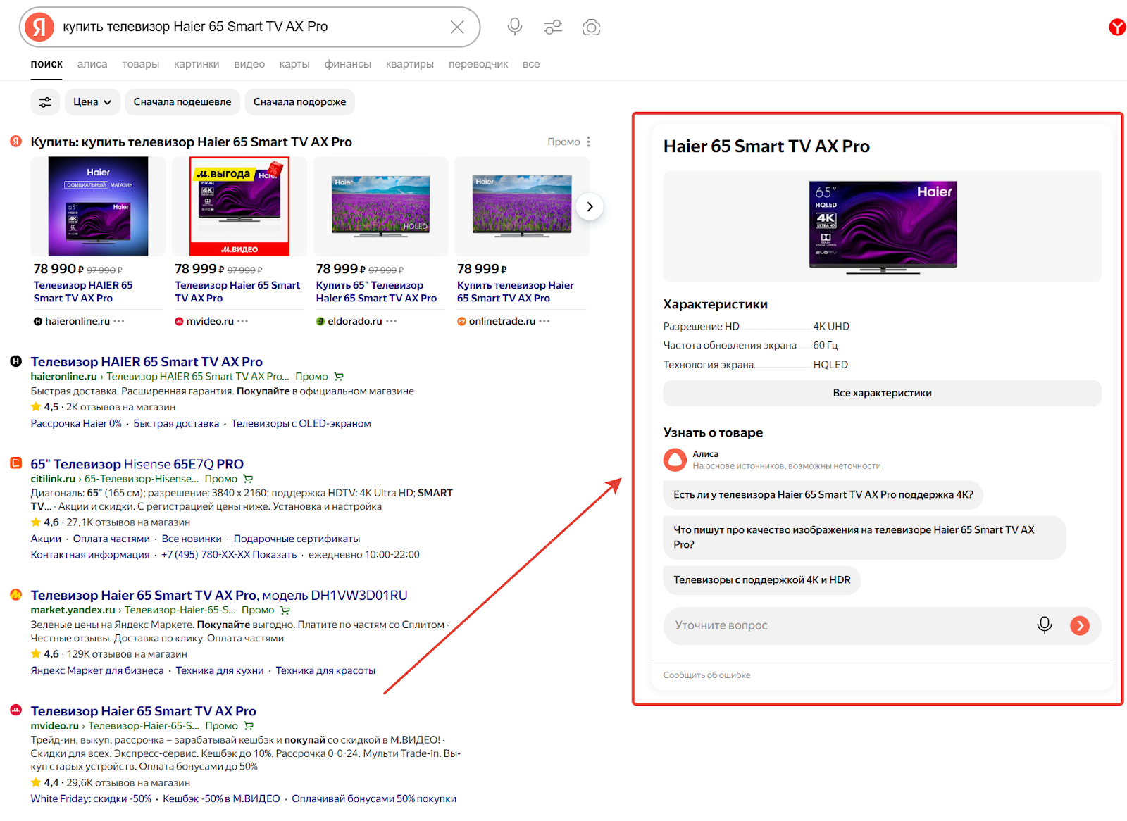1127x821 pixels.
Task: Open more options next to mvideo.ru
Action: (x=243, y=321)
